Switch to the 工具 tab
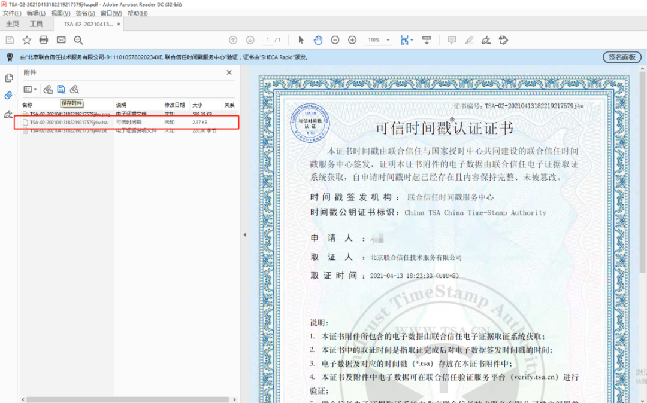The height and width of the screenshot is (403, 647). click(x=37, y=24)
